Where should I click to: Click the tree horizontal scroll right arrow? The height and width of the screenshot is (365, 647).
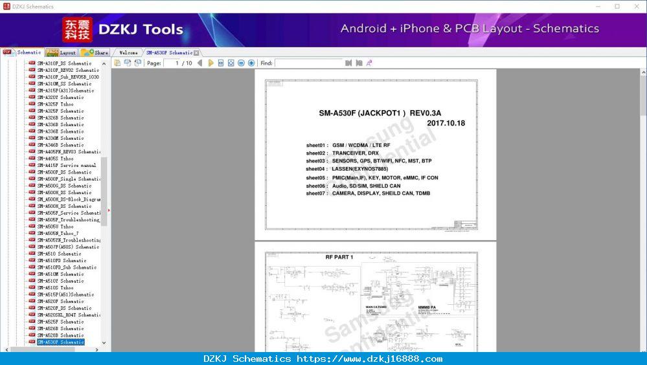(x=97, y=349)
